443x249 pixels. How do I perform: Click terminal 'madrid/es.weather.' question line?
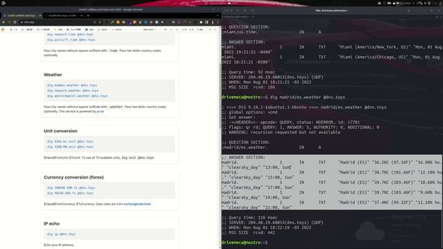tap(272, 147)
